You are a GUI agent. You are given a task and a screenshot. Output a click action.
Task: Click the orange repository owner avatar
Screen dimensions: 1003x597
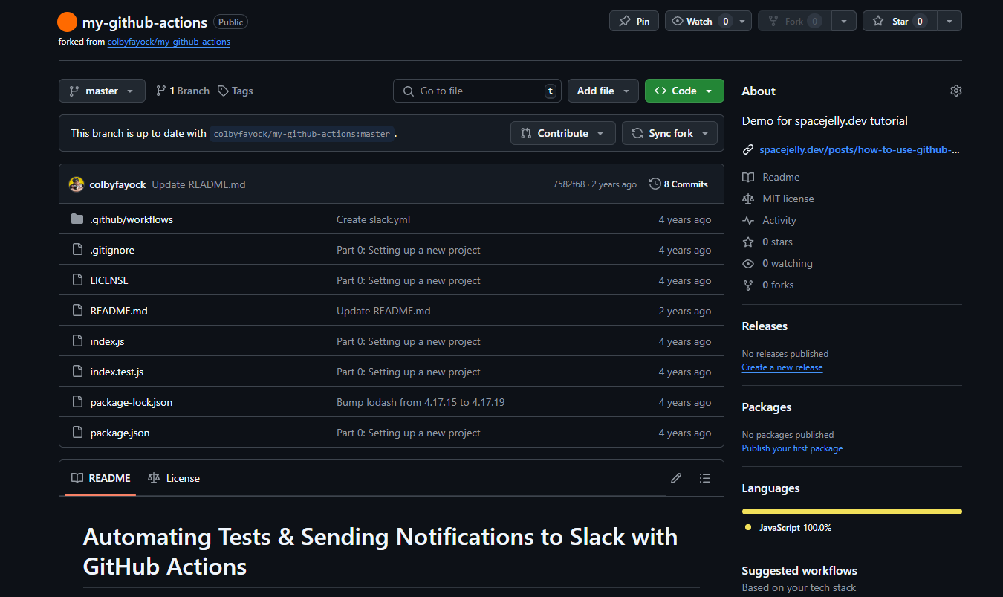(x=68, y=22)
